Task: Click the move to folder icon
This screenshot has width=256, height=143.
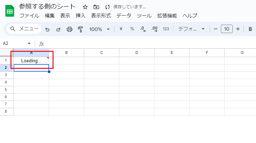Action: 96,7
